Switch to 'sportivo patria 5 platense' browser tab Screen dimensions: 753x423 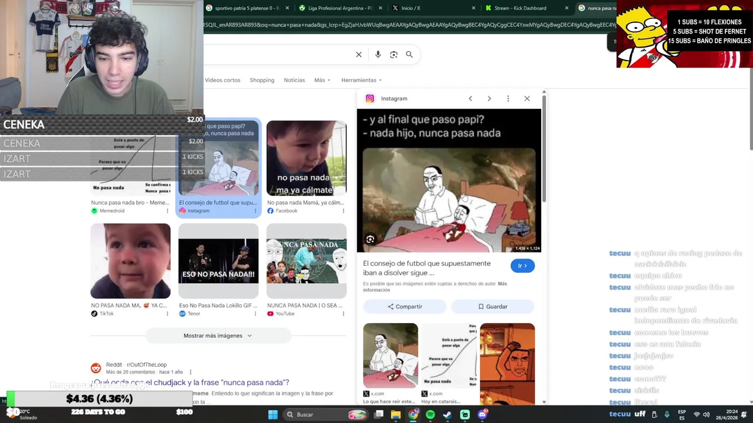point(247,8)
